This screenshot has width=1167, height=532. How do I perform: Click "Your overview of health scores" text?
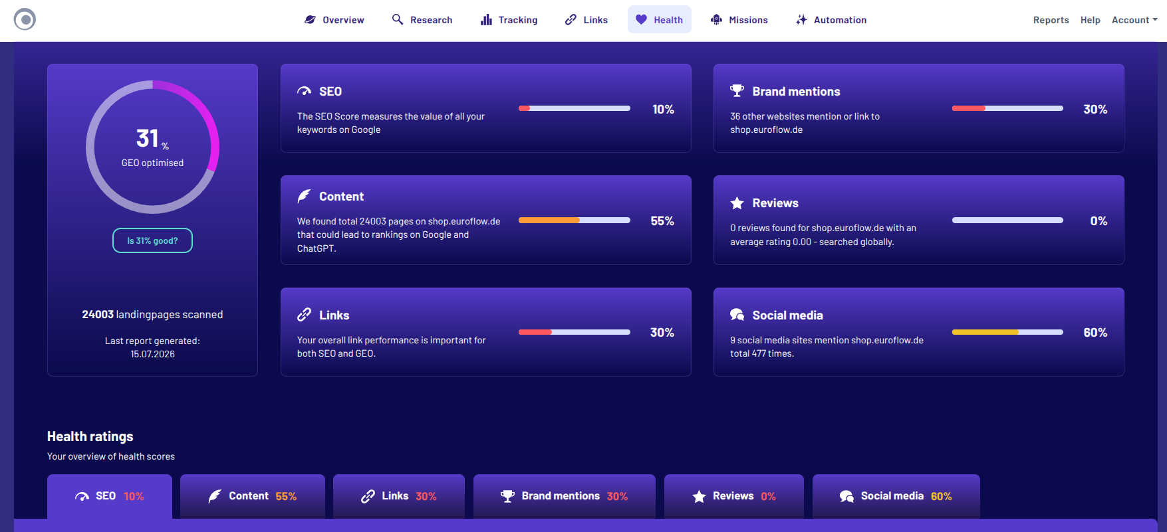tap(111, 456)
